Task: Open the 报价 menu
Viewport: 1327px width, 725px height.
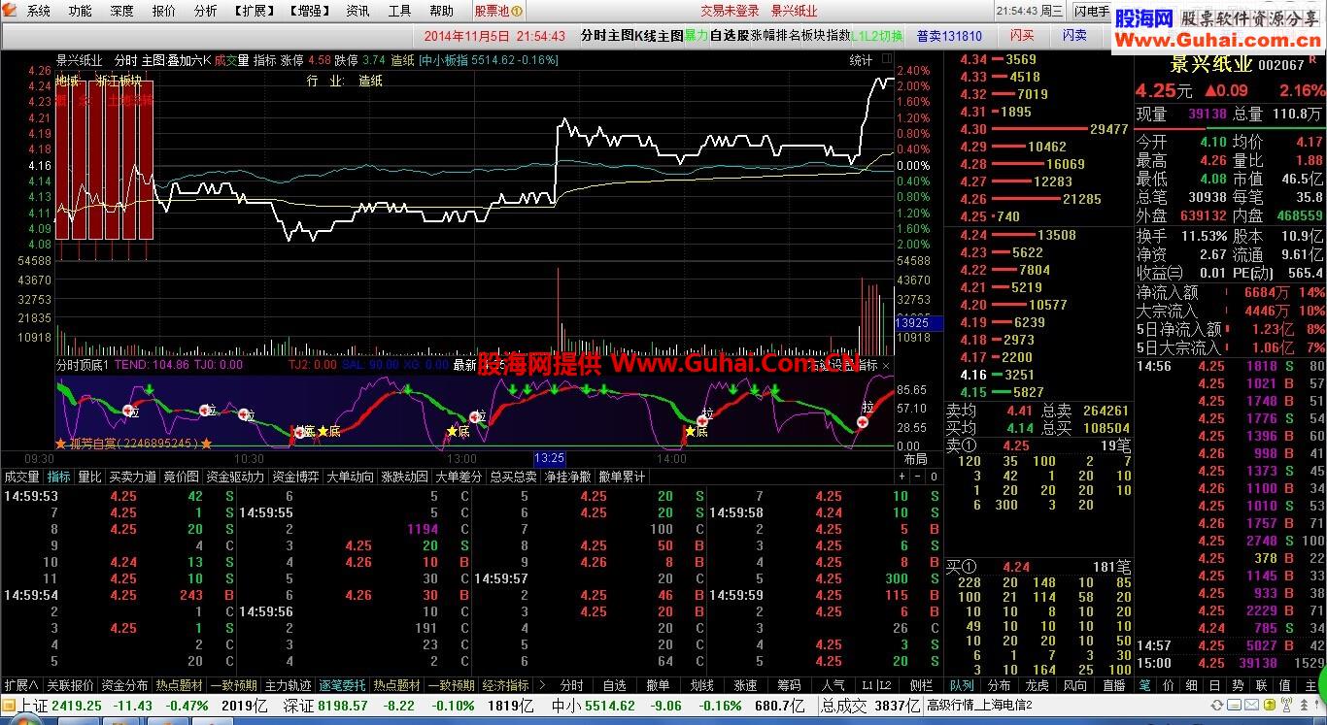Action: [x=164, y=11]
